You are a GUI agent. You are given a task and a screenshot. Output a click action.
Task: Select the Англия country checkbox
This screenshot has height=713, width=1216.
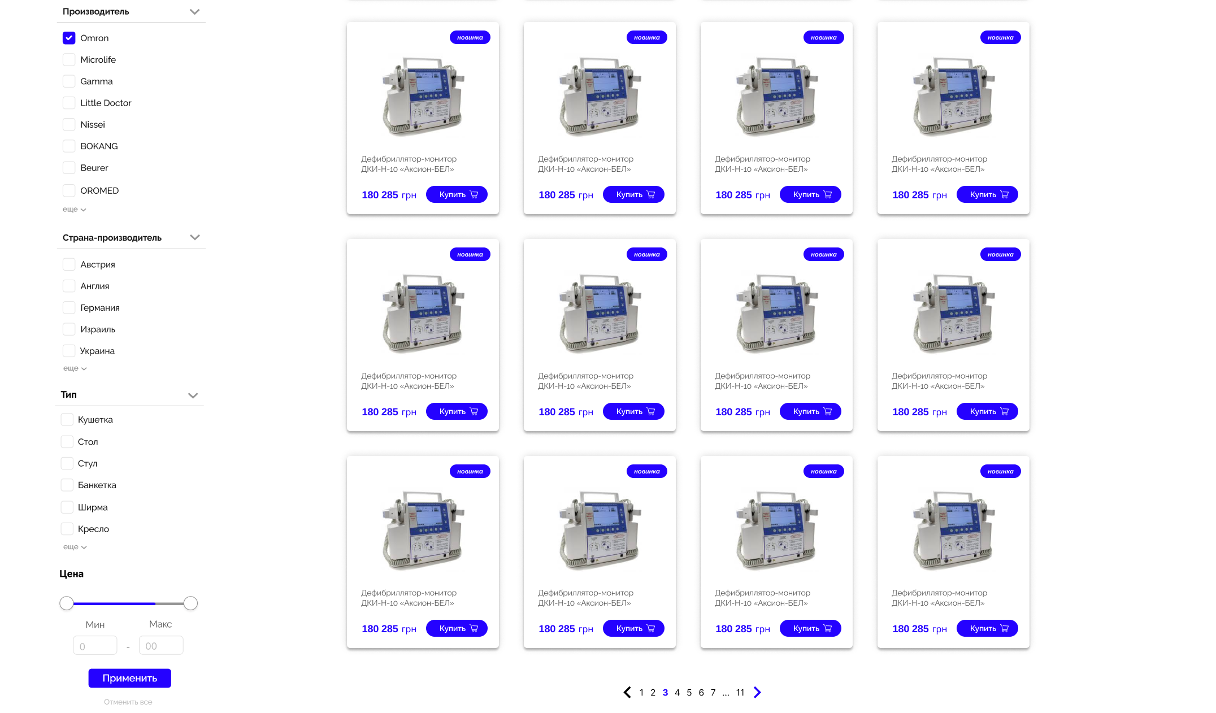coord(69,286)
